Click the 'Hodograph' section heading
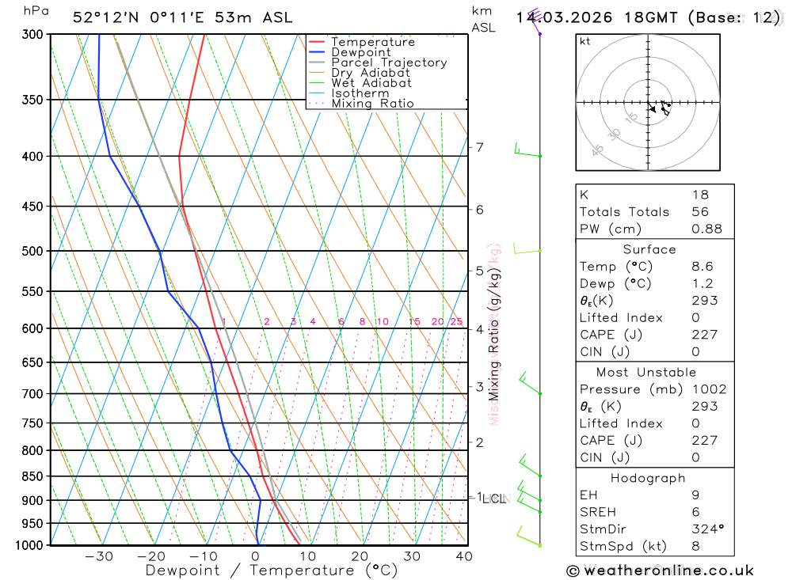This screenshot has width=792, height=580. pyautogui.click(x=648, y=478)
